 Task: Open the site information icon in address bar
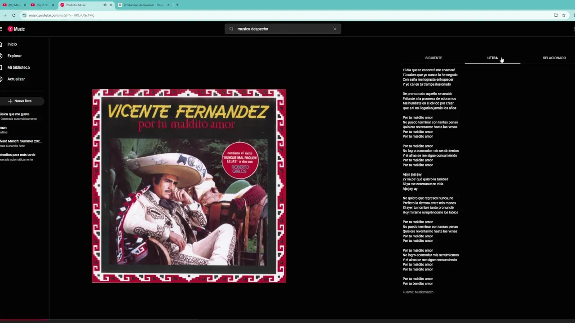(24, 15)
